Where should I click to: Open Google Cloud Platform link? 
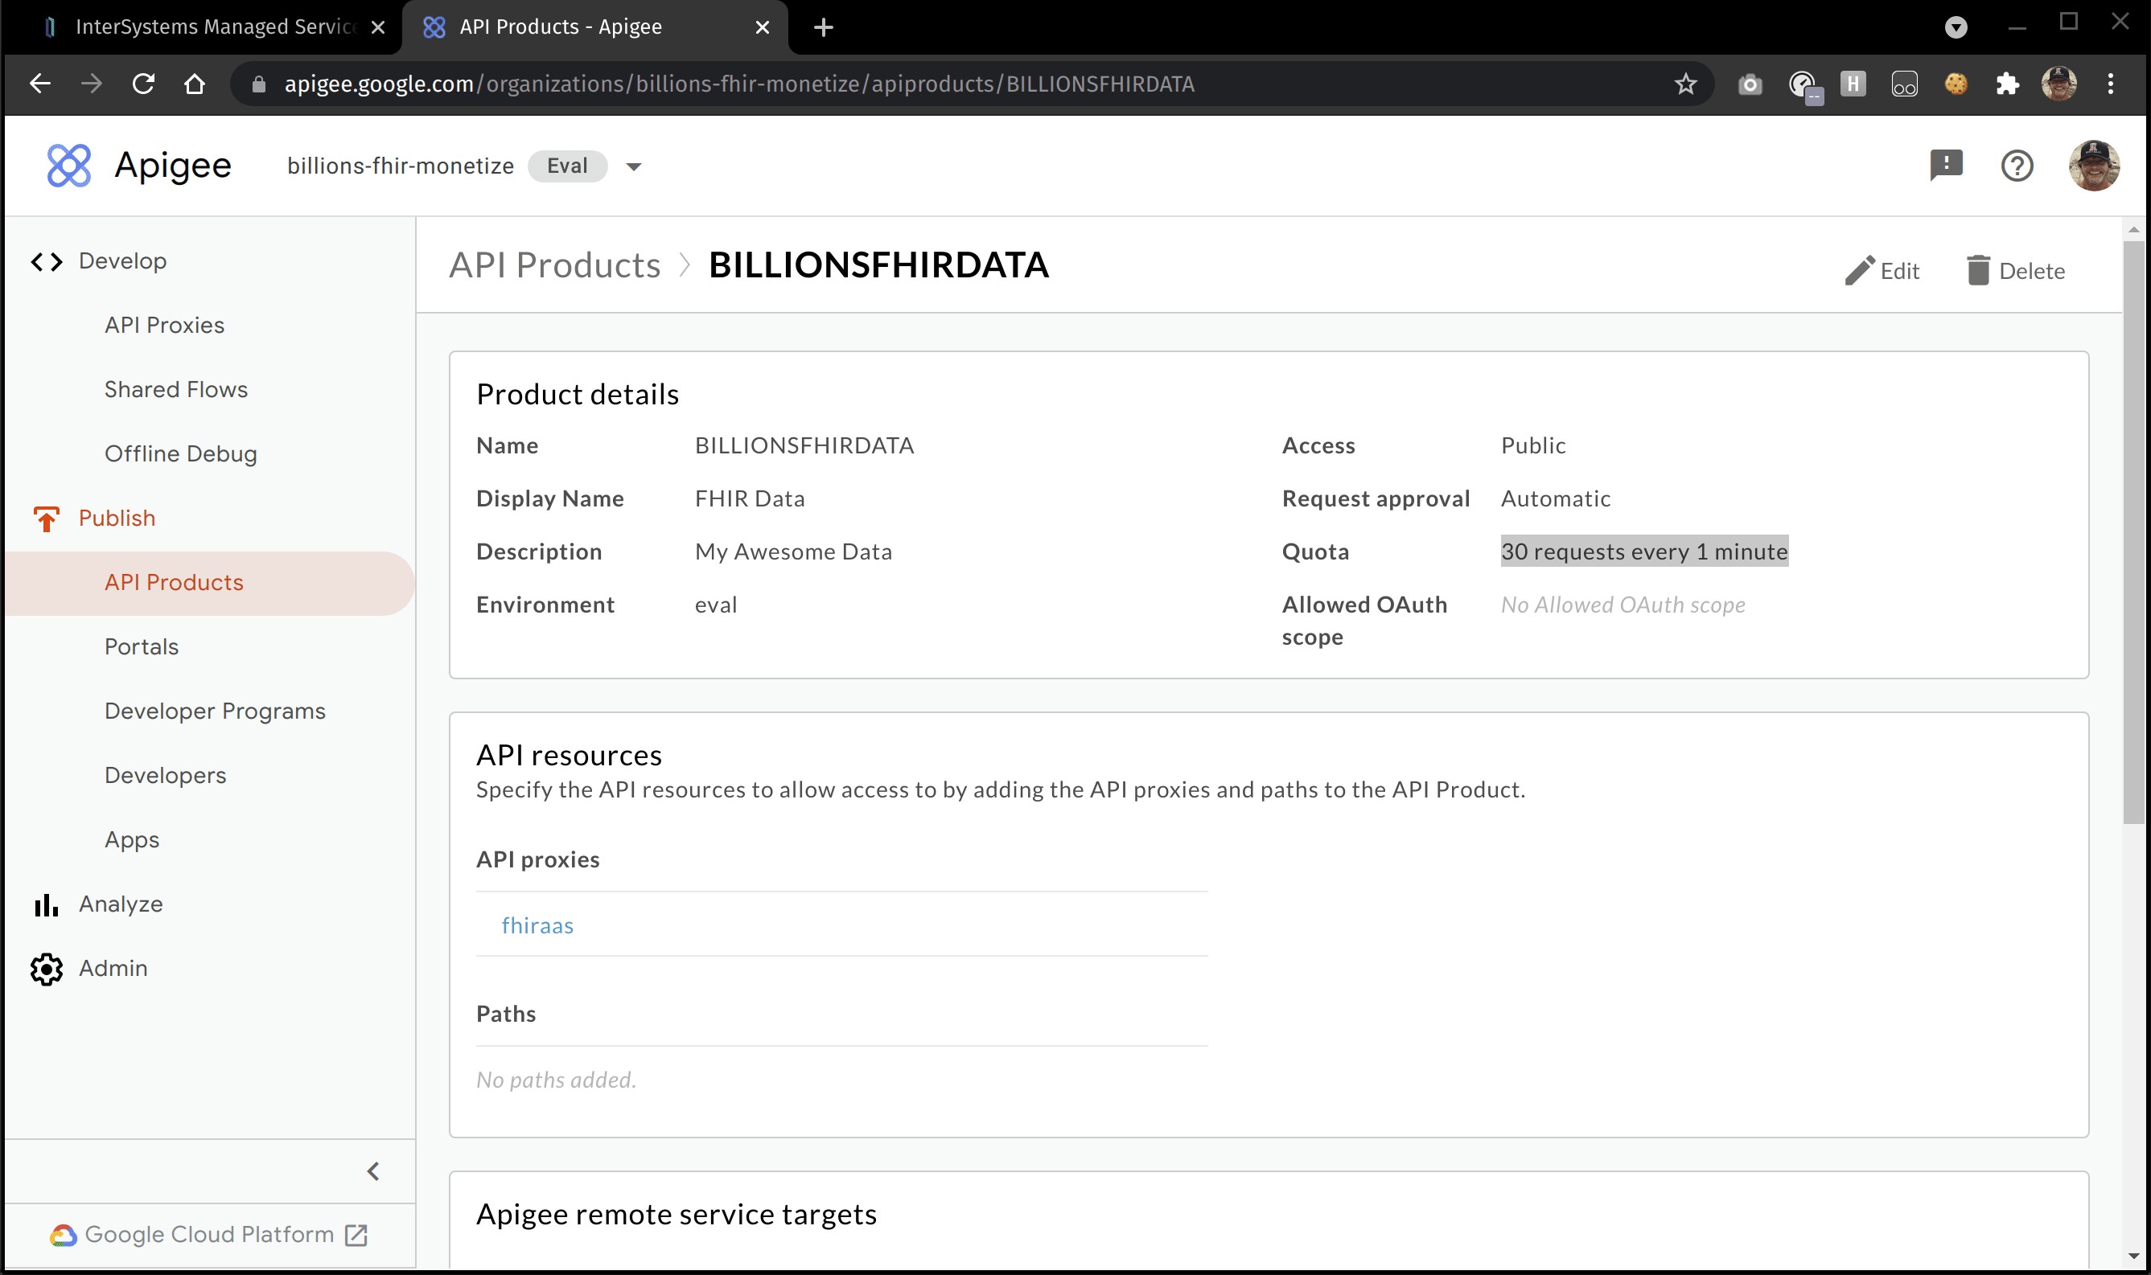coord(209,1235)
